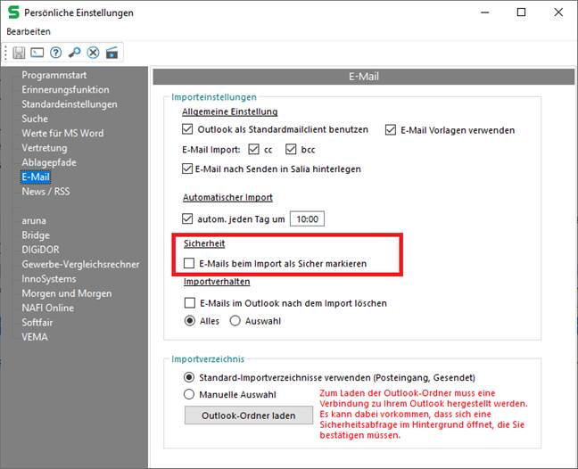Enable E-Mails beim Import als Sicher markieren
The width and height of the screenshot is (578, 469).
click(188, 263)
